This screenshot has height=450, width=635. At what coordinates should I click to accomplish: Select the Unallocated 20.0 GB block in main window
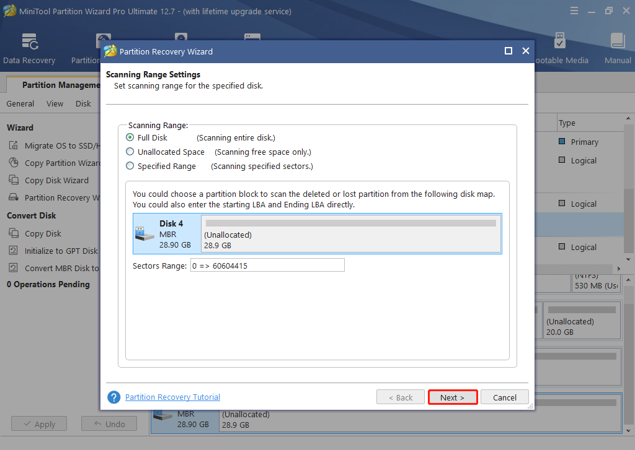[582, 320]
